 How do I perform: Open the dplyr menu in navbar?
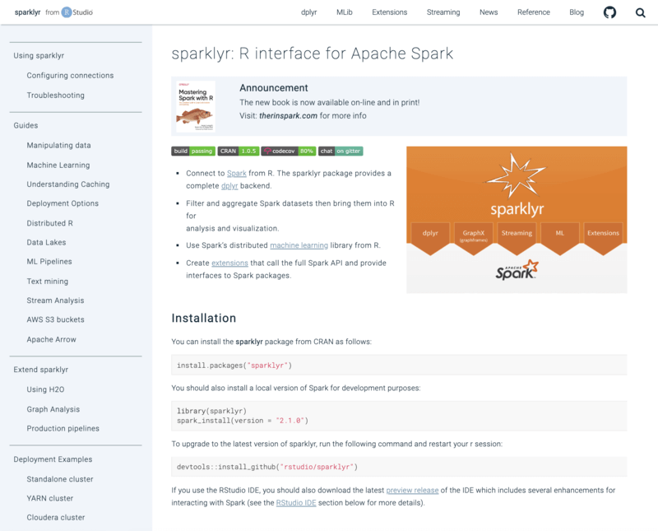[x=309, y=12]
